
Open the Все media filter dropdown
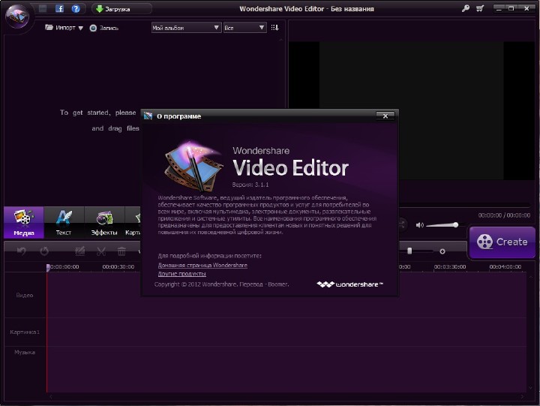click(244, 28)
